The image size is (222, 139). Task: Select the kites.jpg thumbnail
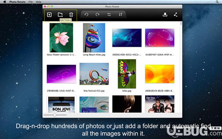(127, 74)
